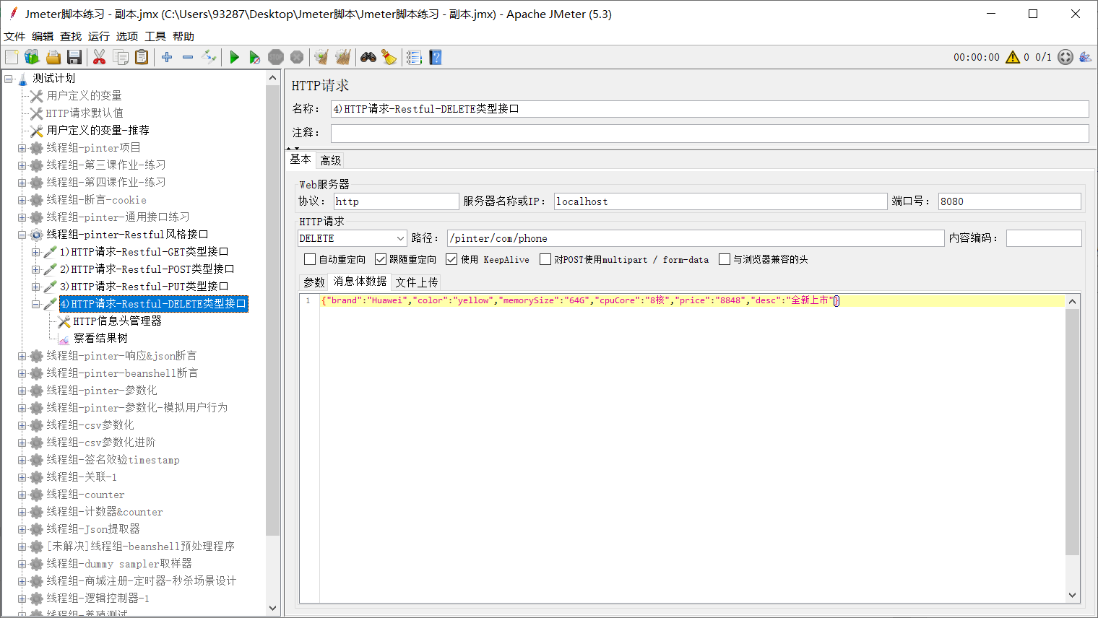Click the JMeter feather icon at top right

click(1085, 57)
